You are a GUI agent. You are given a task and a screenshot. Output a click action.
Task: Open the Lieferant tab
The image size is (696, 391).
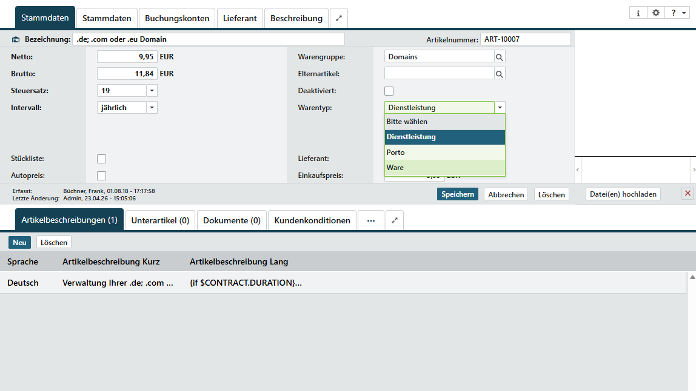pos(239,18)
